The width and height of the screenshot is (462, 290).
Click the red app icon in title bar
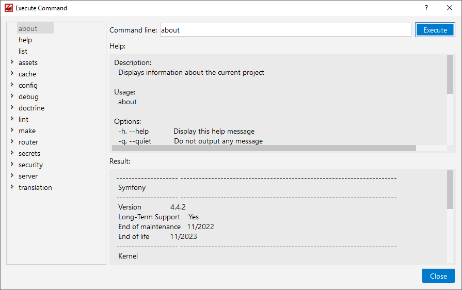[9, 8]
